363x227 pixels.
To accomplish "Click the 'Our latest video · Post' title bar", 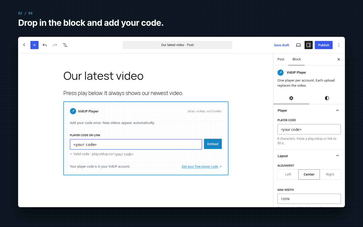I will tap(177, 45).
